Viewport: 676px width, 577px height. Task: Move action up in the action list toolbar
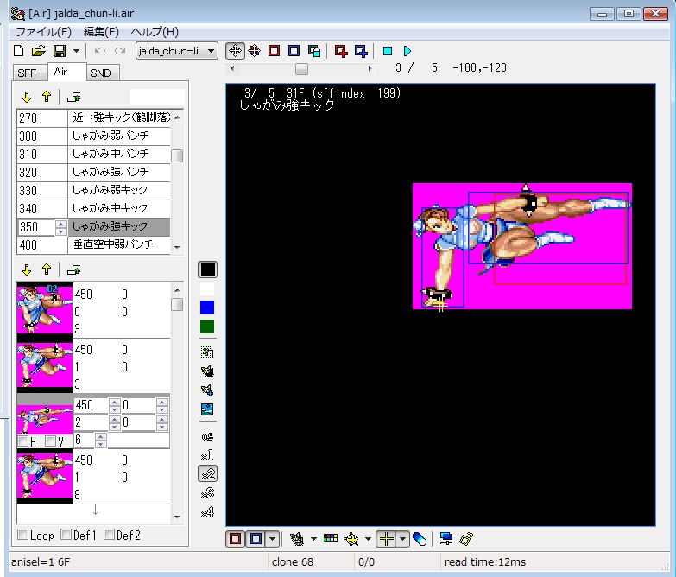pos(47,97)
